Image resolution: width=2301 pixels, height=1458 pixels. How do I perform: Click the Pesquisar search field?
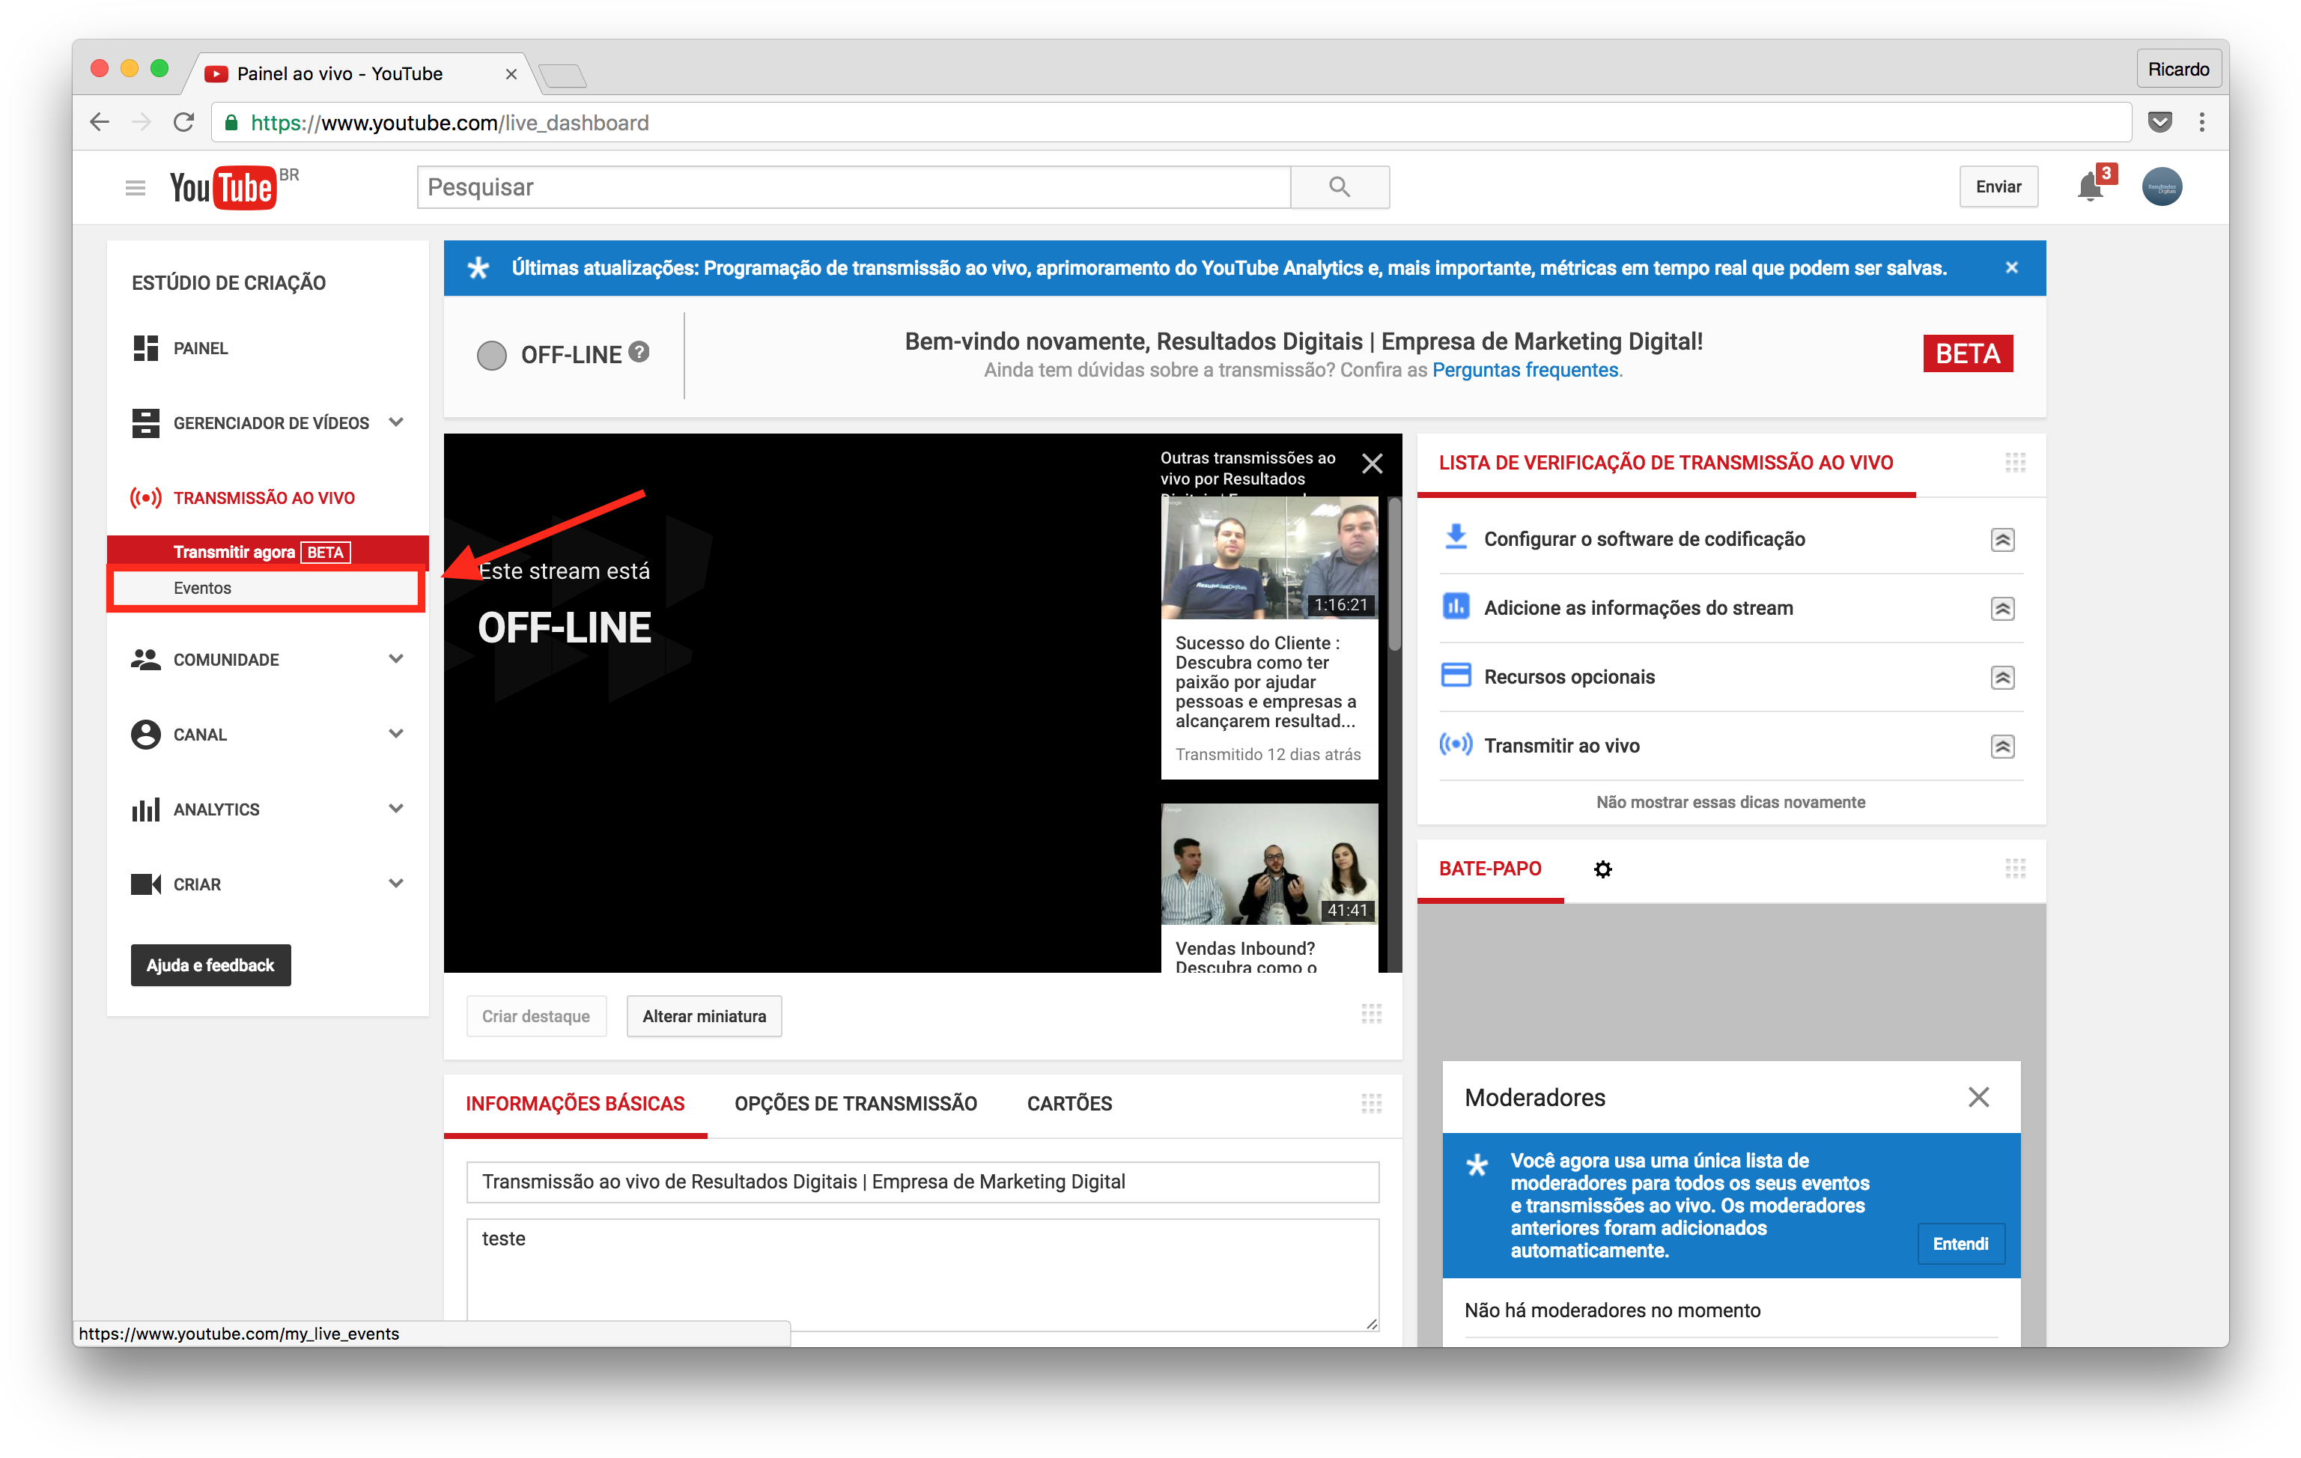click(x=854, y=187)
